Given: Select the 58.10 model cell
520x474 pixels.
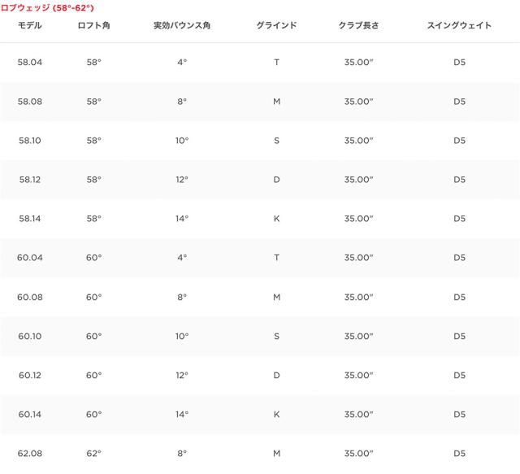Looking at the screenshot, I should tap(29, 141).
